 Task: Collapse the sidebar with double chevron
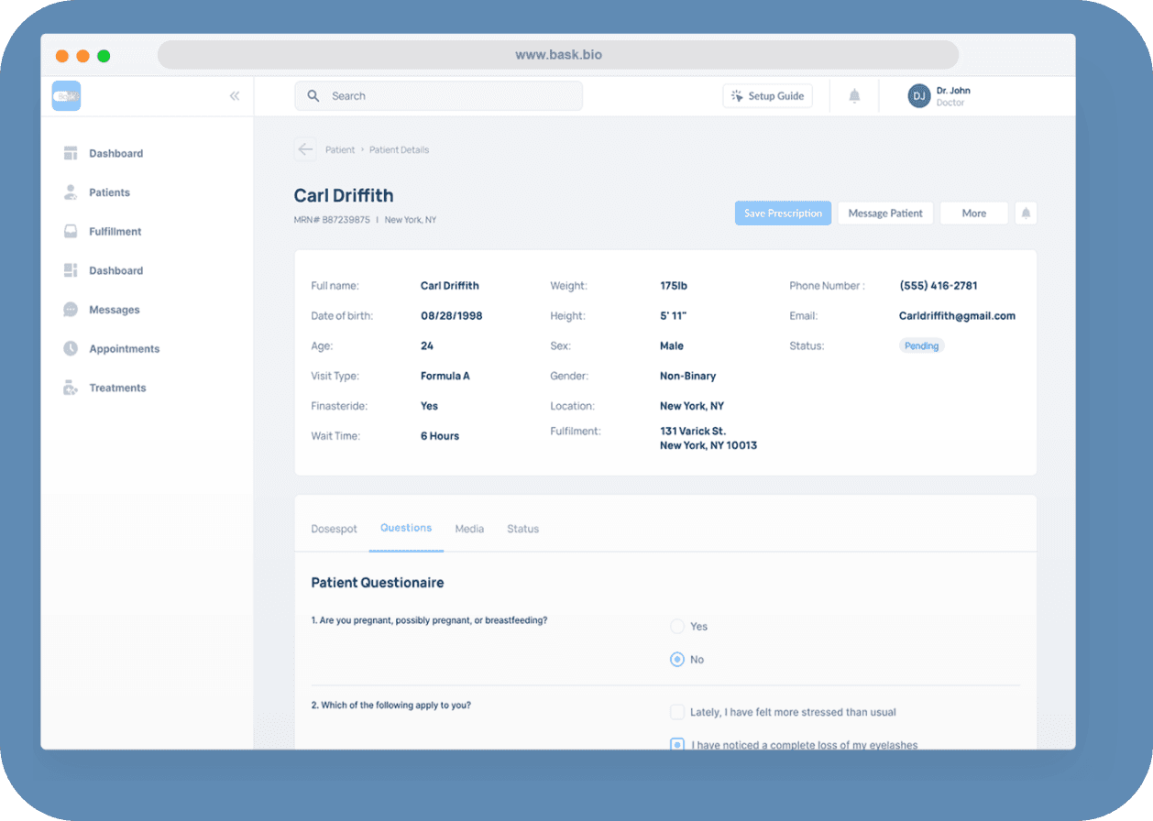click(x=235, y=96)
